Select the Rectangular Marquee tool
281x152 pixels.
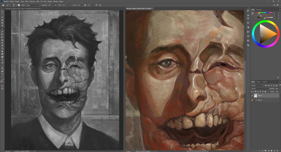click(2, 14)
